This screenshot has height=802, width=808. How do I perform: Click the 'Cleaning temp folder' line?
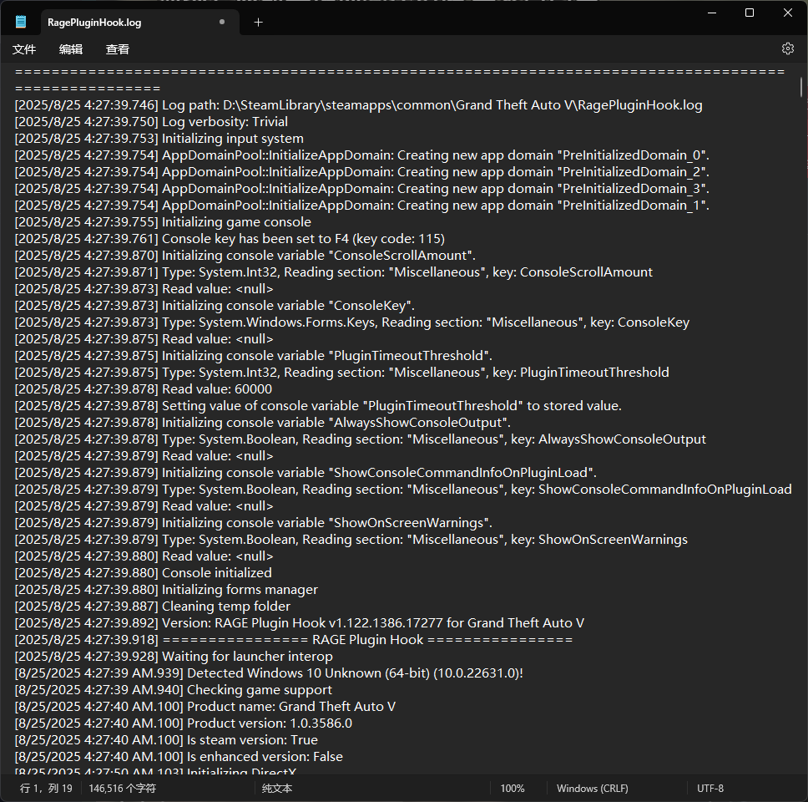[x=153, y=607]
